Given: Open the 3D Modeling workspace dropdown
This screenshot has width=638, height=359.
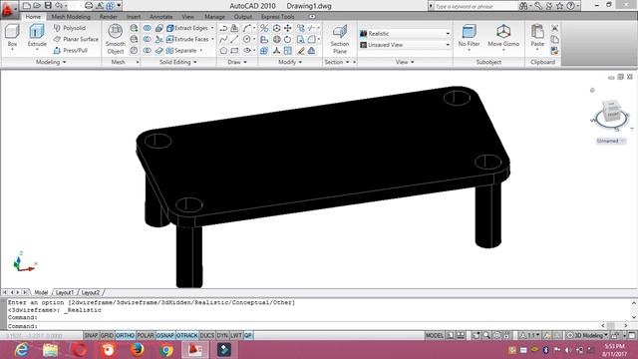Looking at the screenshot, I should click(587, 335).
